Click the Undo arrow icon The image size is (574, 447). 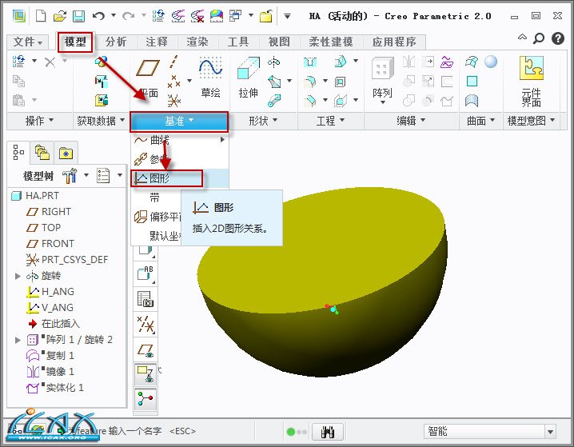click(x=98, y=16)
